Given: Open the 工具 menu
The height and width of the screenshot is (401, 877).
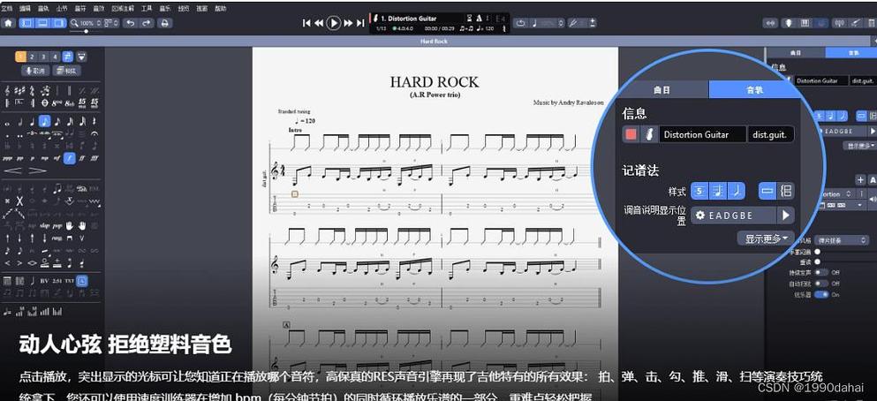Looking at the screenshot, I should (147, 8).
